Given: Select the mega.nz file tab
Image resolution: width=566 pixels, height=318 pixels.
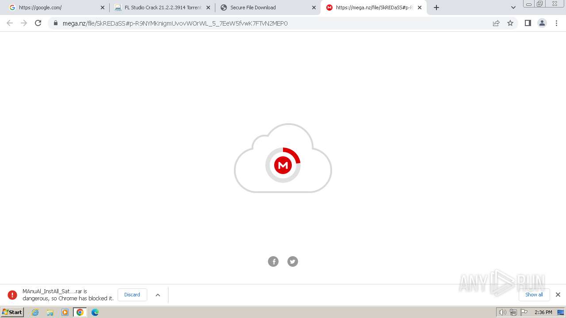Looking at the screenshot, I should coord(374,8).
